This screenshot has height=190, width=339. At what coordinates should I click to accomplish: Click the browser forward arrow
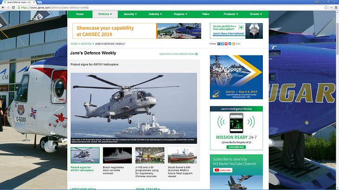(x=8, y=7)
